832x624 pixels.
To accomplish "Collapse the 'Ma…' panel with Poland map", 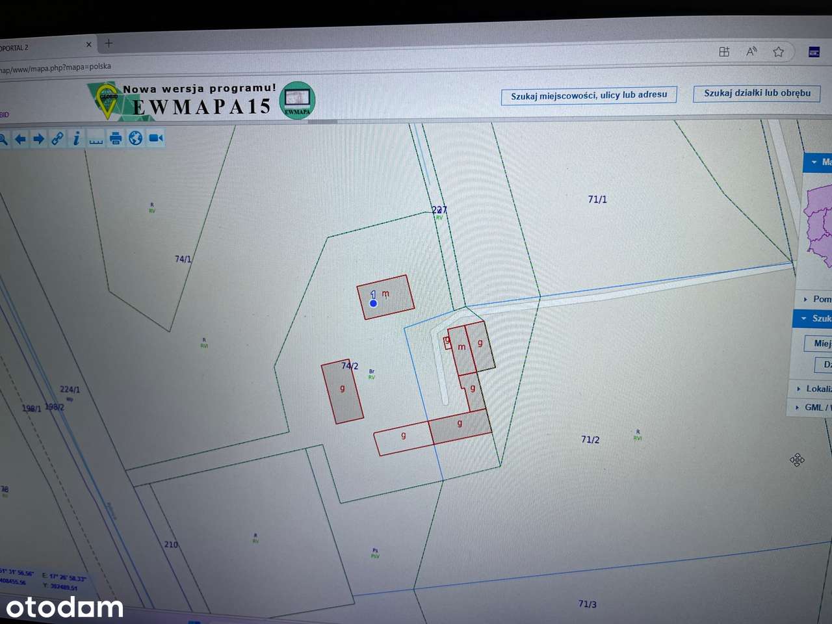I will pos(818,162).
